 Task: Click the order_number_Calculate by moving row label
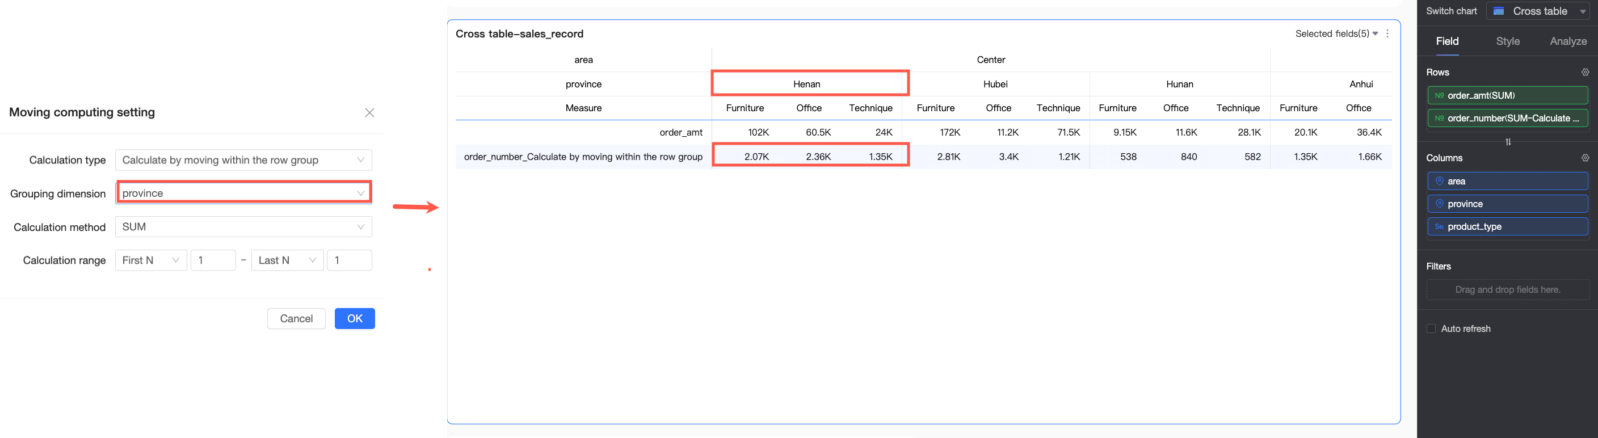click(583, 157)
